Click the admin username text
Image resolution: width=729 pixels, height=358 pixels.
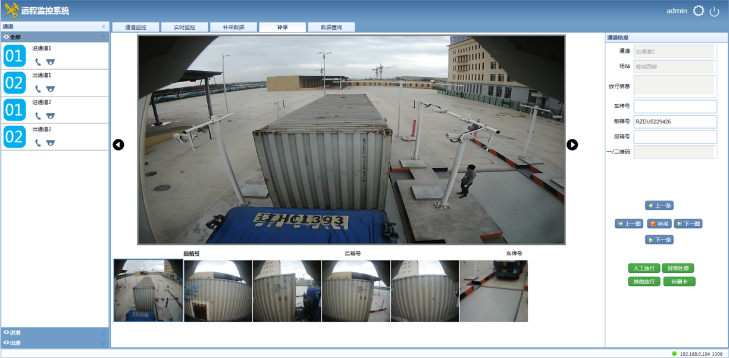tap(677, 11)
